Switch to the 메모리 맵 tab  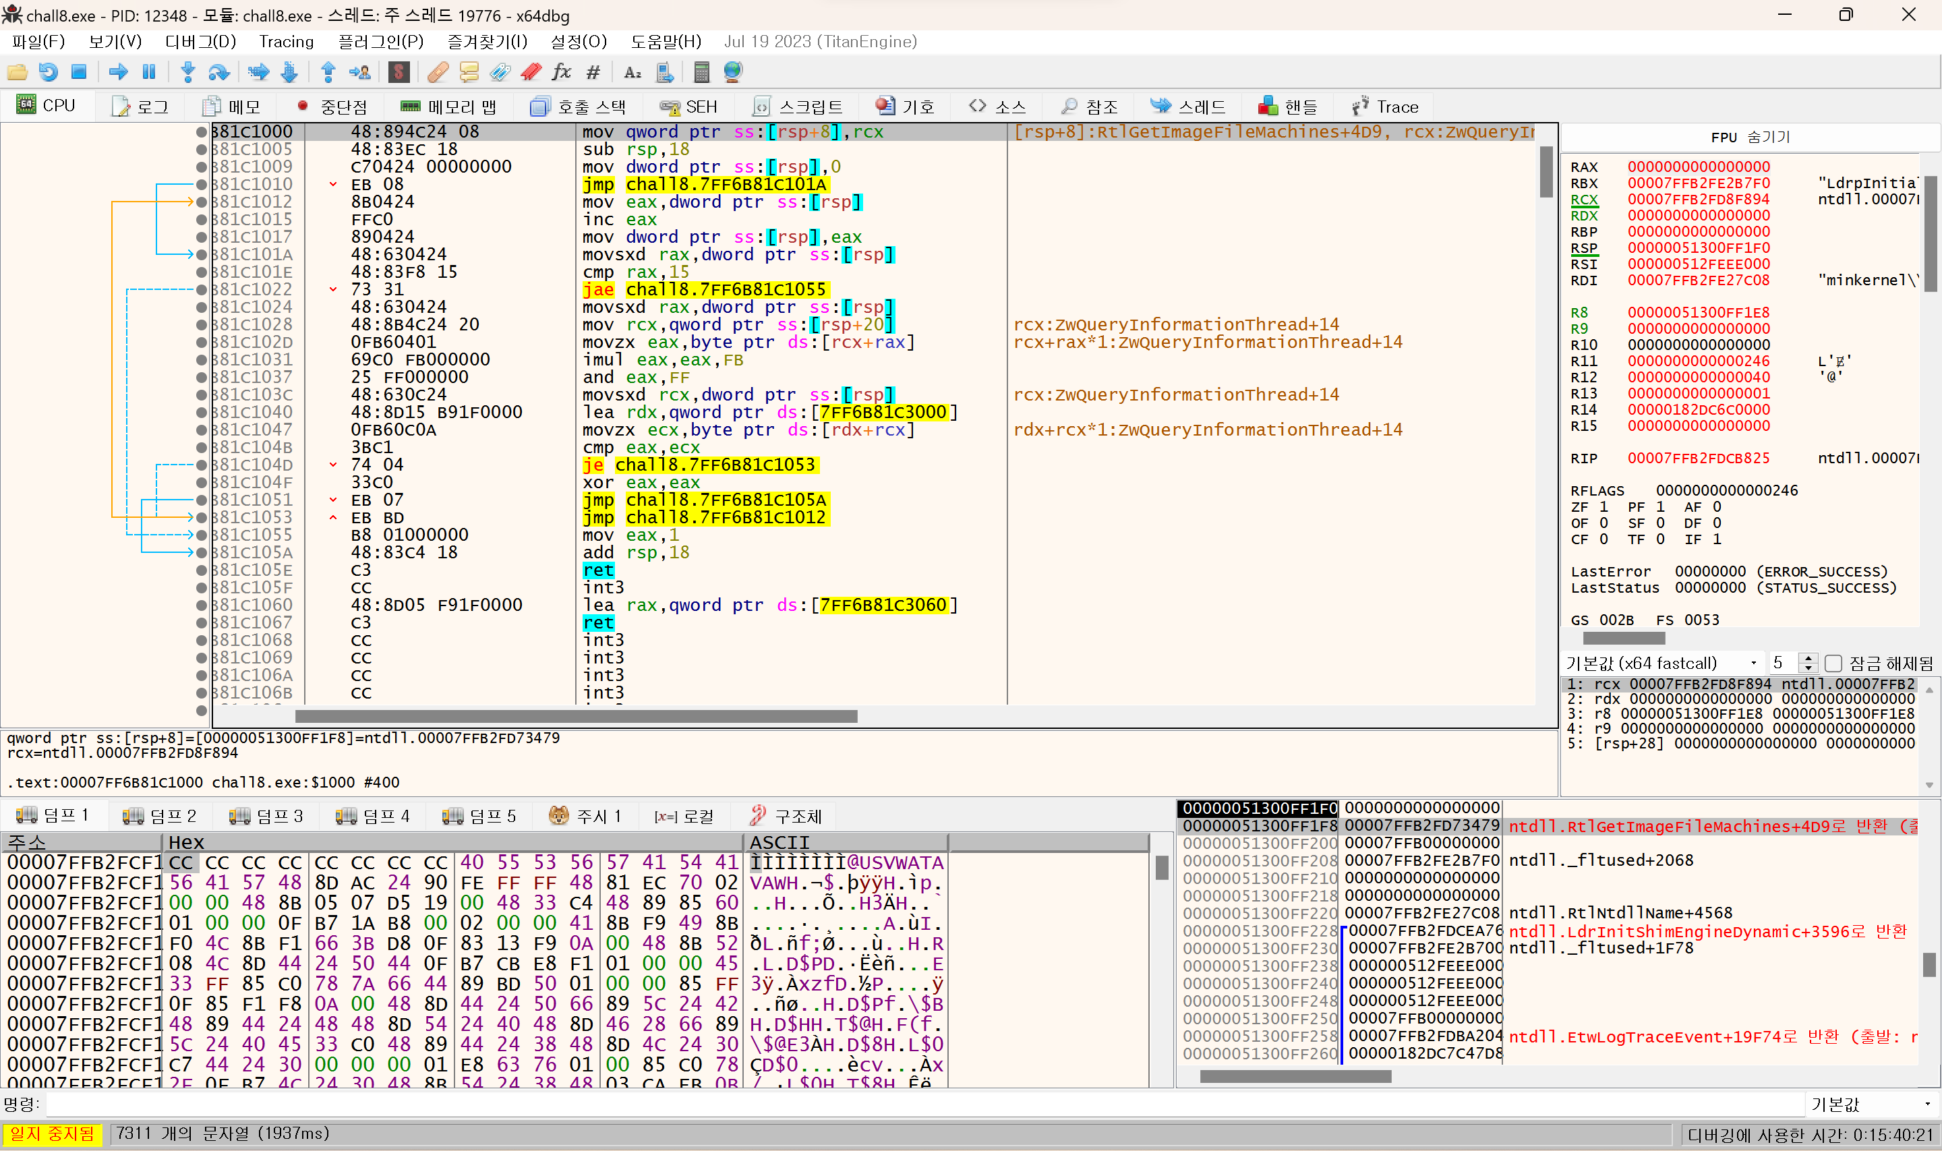[x=448, y=107]
